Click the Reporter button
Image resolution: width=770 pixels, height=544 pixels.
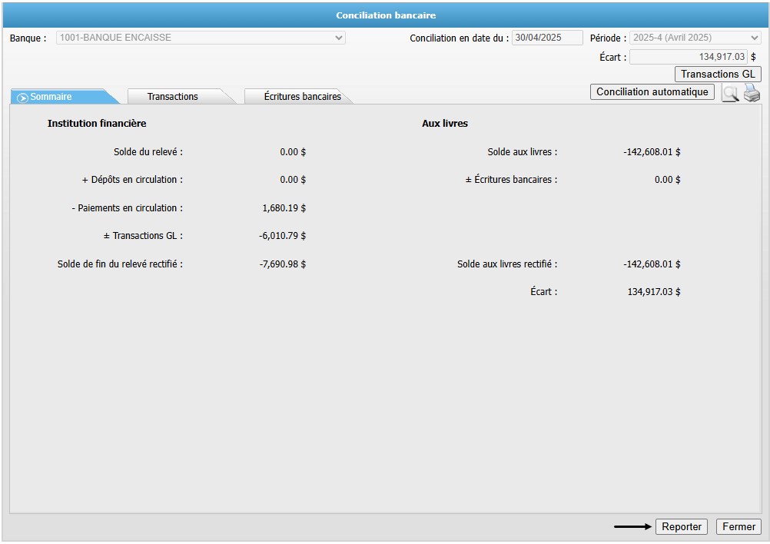(x=682, y=527)
